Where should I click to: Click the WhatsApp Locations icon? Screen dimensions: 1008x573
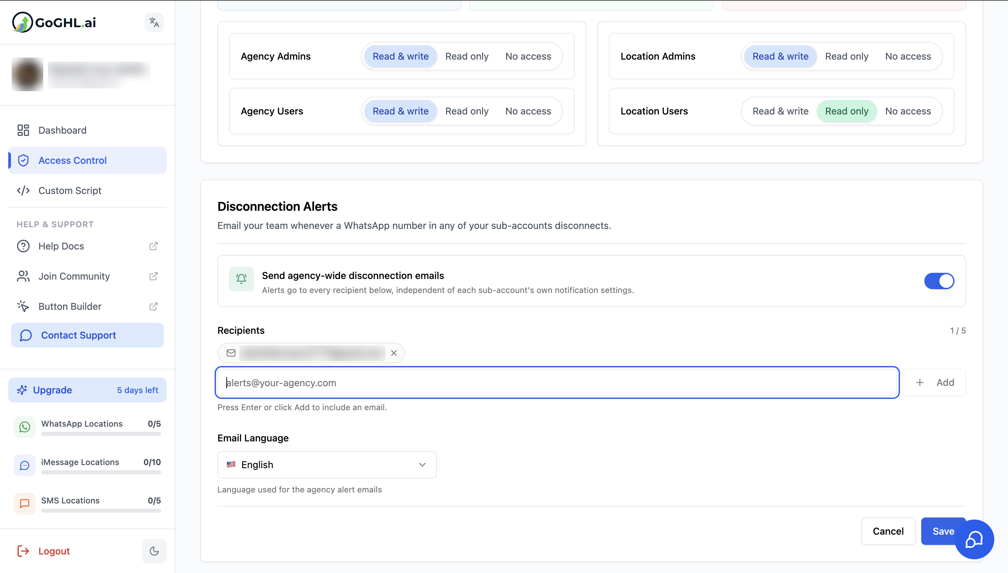click(24, 427)
